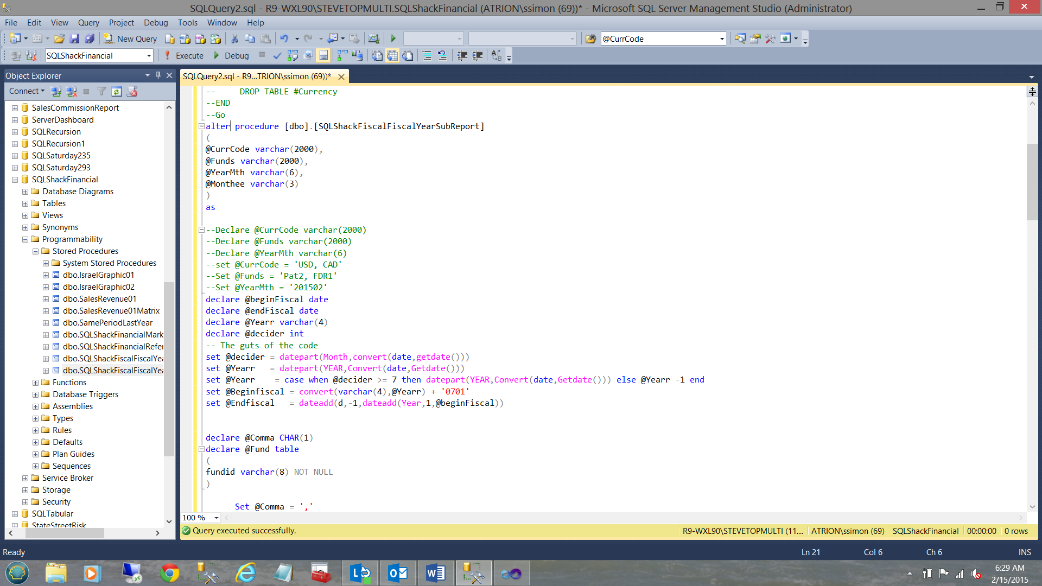Click the Decrease Indent icon
The height and width of the screenshot is (586, 1042).
pos(462,55)
